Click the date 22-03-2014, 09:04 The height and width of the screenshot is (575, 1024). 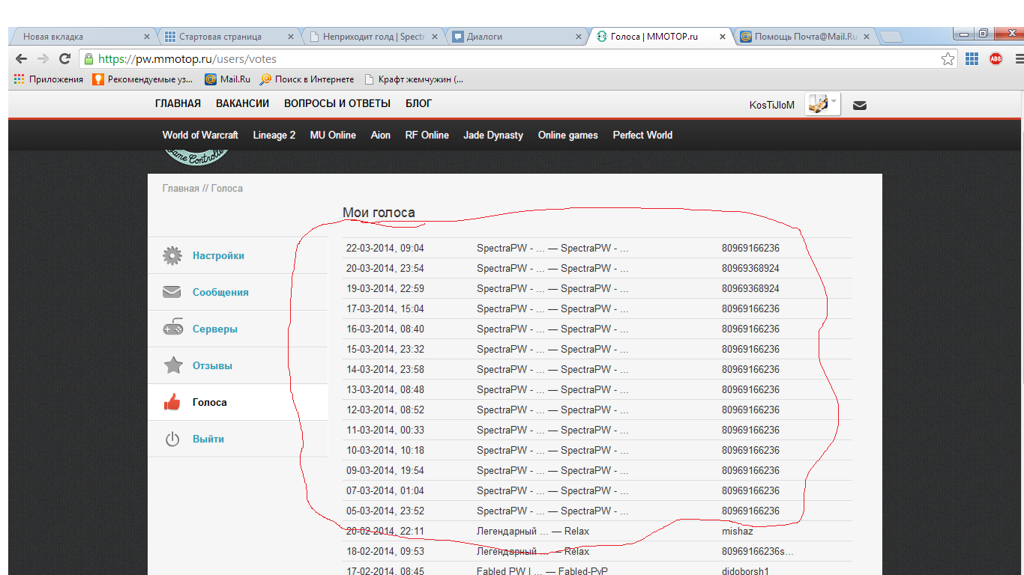(385, 249)
